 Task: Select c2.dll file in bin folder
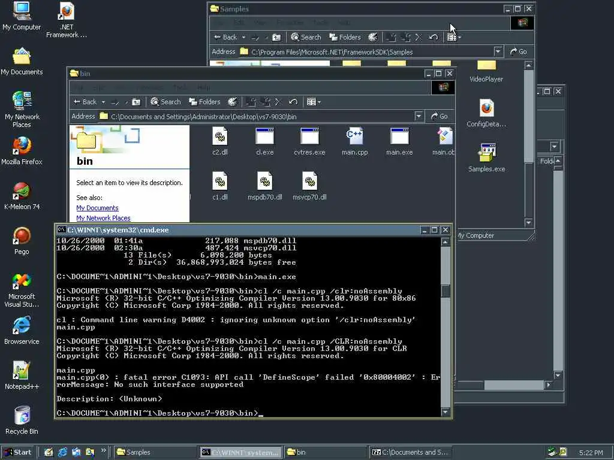[x=219, y=141]
